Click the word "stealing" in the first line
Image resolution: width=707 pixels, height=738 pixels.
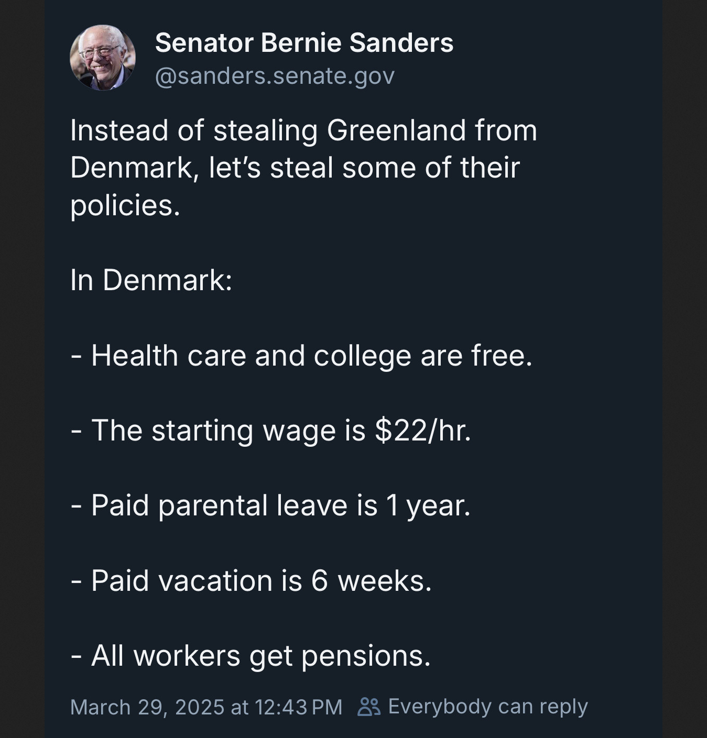(265, 130)
